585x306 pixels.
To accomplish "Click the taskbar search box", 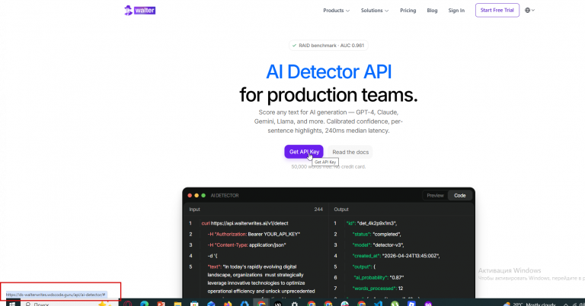I will (69, 304).
